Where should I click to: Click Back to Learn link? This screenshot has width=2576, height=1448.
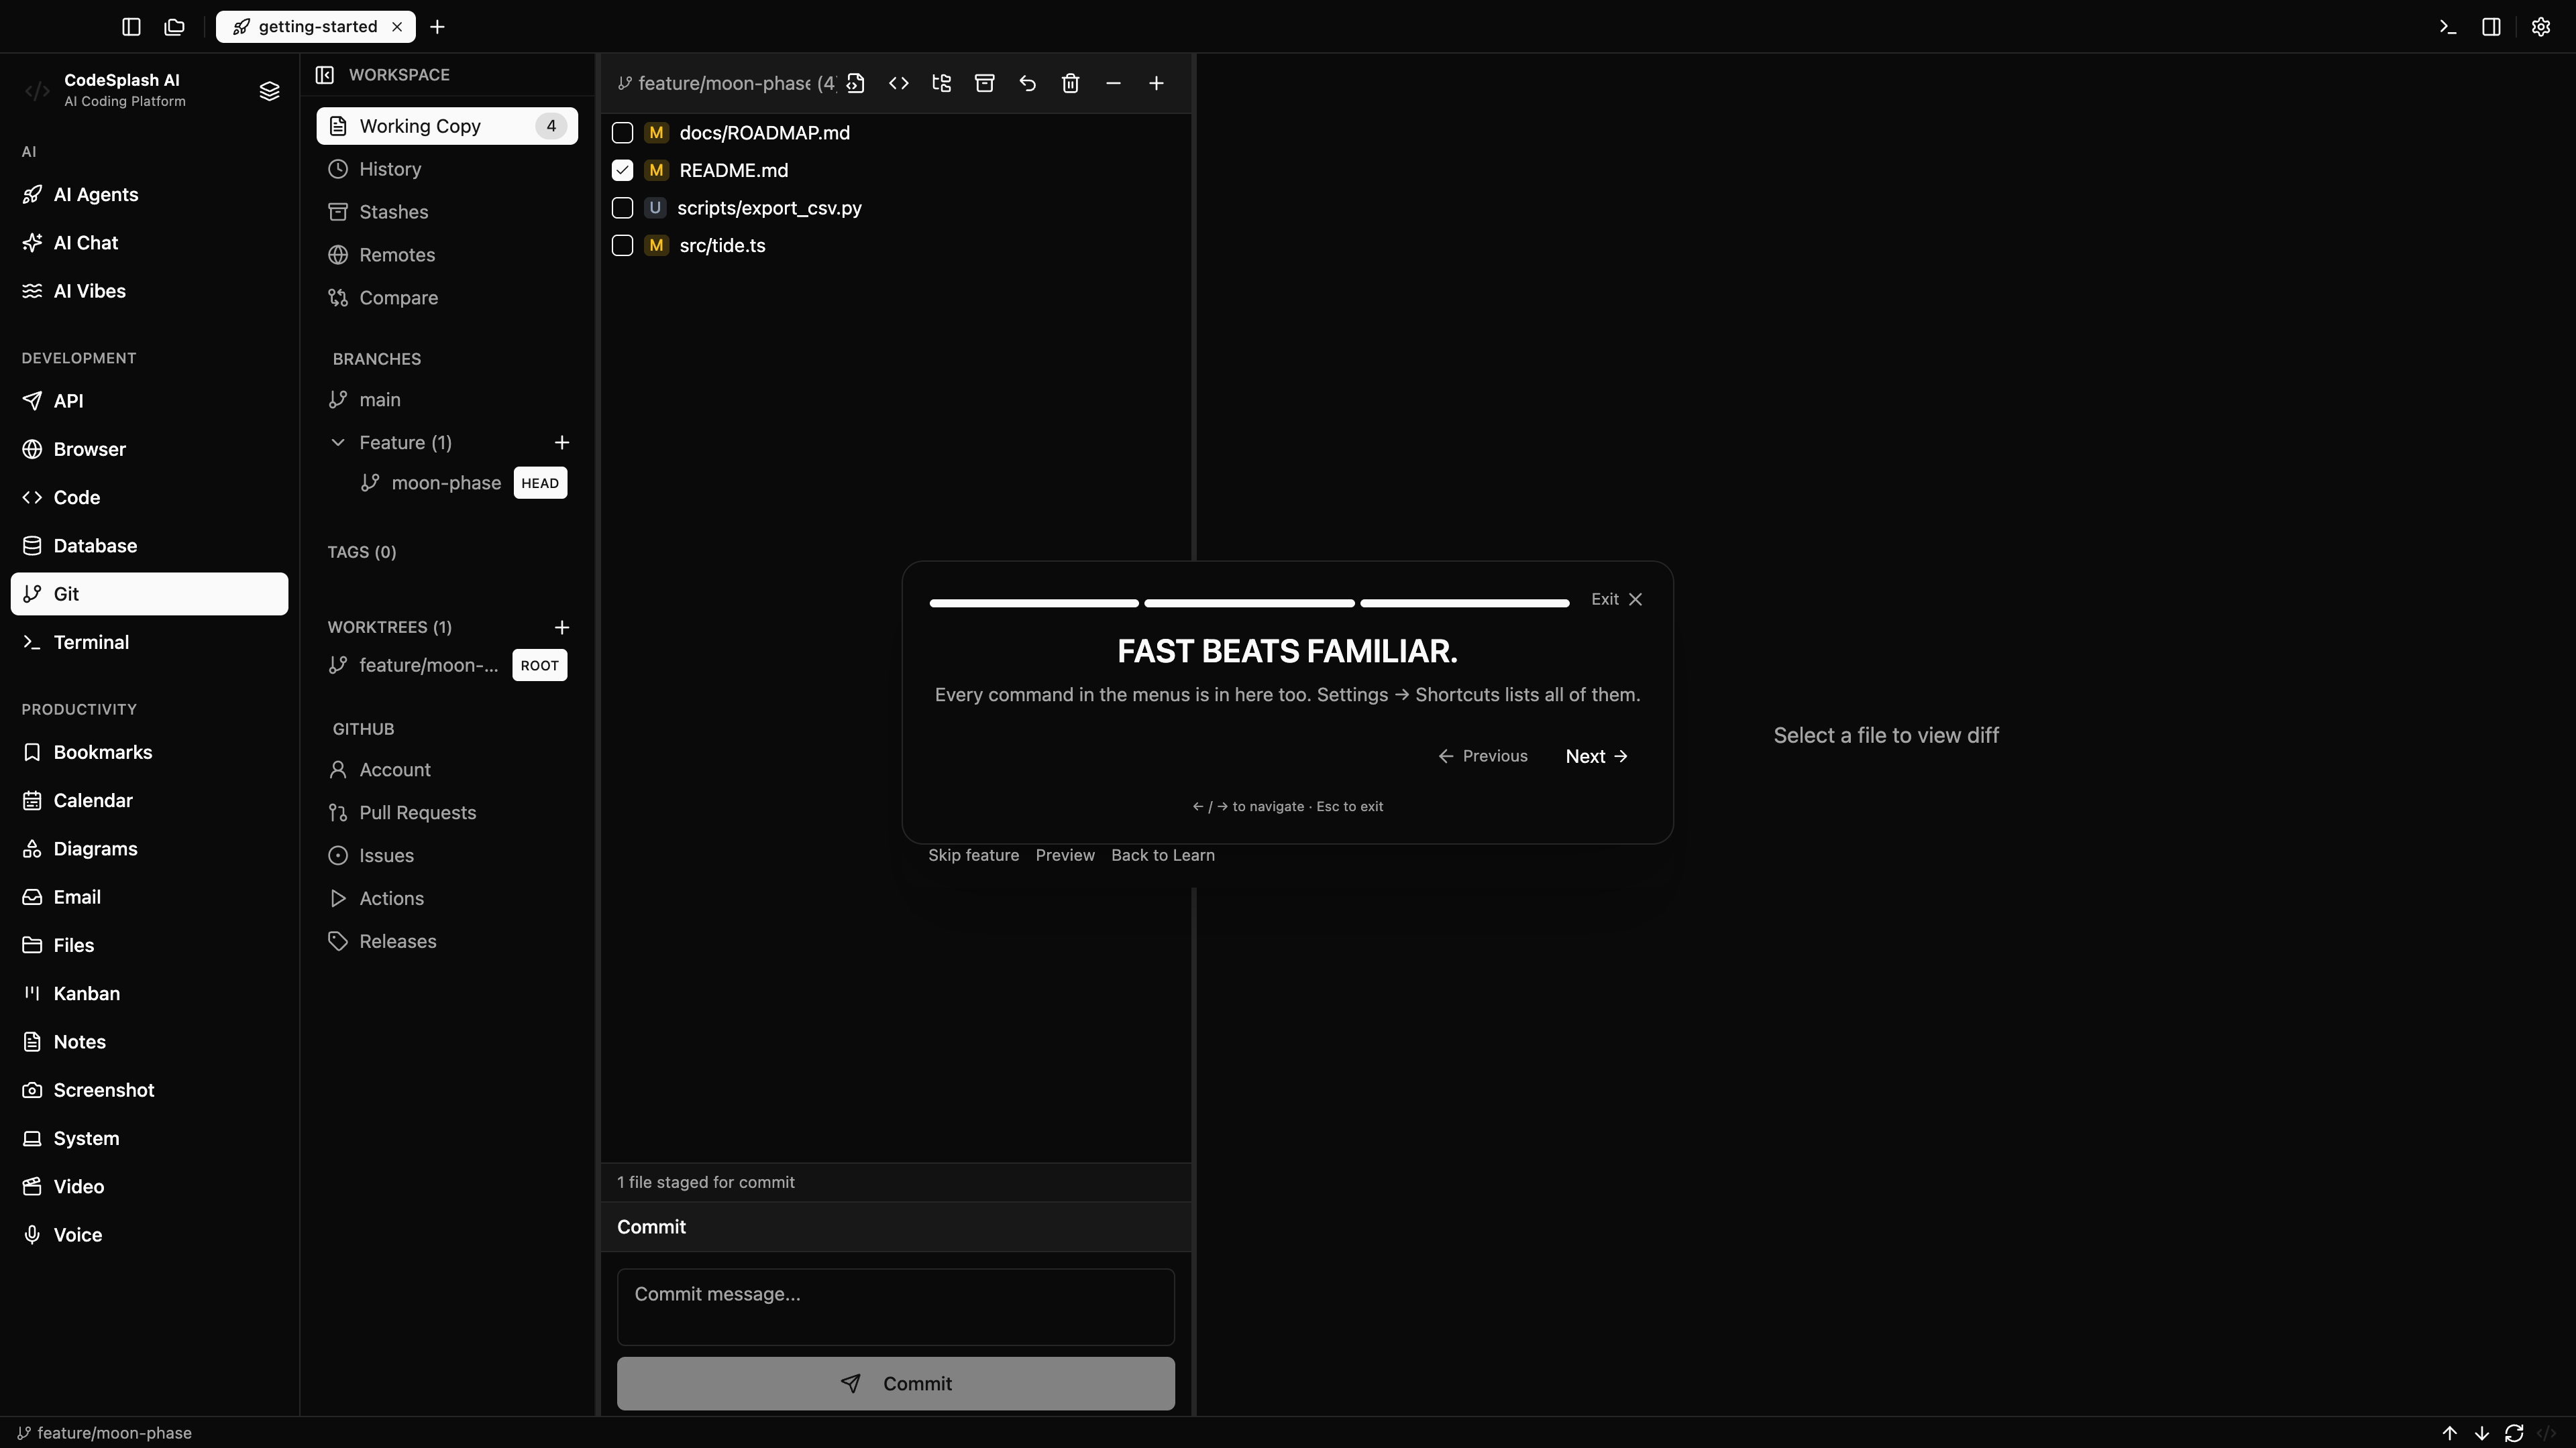1163,855
